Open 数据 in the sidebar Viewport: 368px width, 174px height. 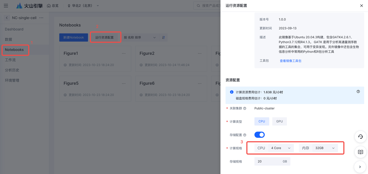pyautogui.click(x=9, y=39)
